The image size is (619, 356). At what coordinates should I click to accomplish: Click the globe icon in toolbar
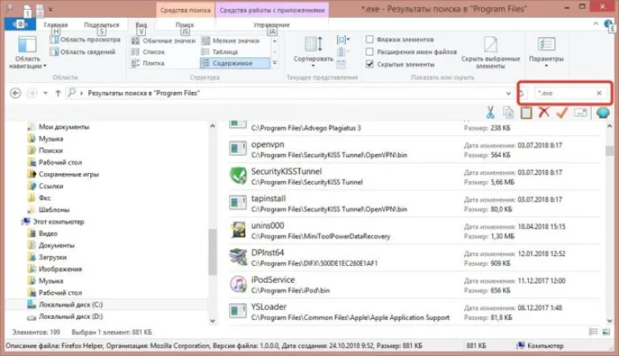click(603, 113)
